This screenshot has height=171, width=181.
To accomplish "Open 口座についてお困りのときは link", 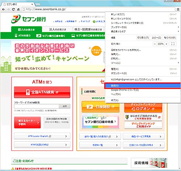I will coord(144,145).
